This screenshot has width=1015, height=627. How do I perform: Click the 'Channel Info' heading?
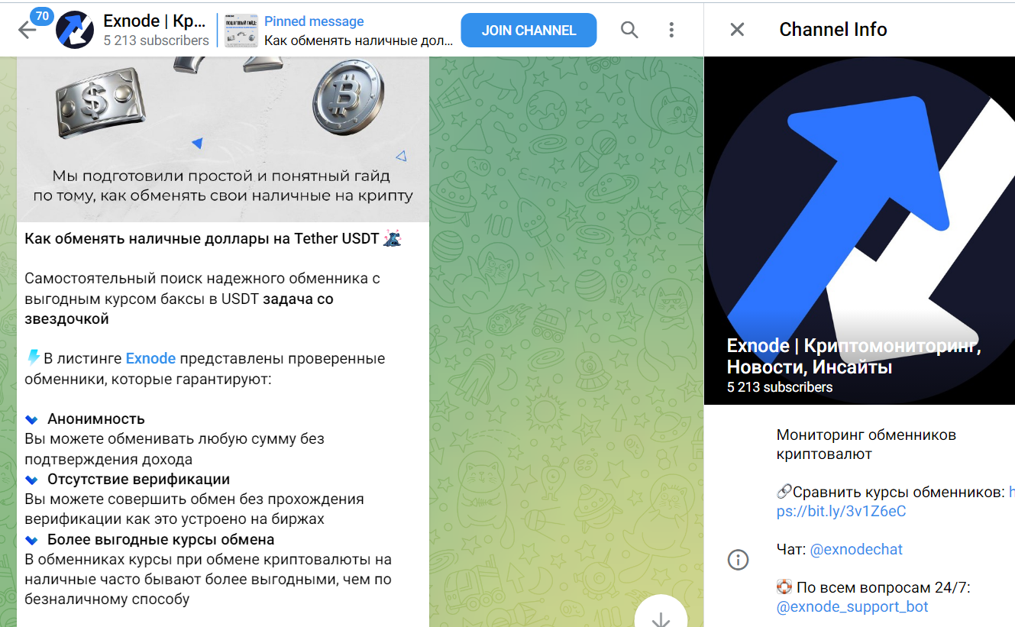(833, 30)
